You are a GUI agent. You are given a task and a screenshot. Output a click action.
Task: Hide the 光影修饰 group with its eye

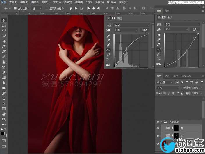(x=158, y=122)
